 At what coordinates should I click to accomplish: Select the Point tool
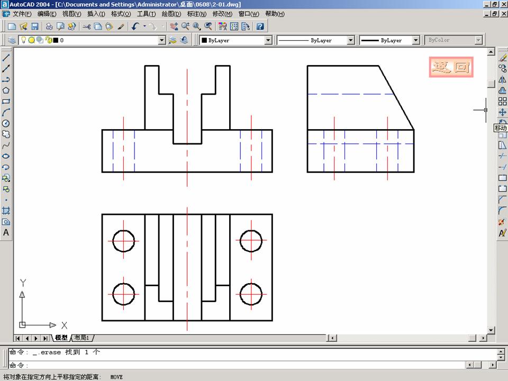(6, 200)
